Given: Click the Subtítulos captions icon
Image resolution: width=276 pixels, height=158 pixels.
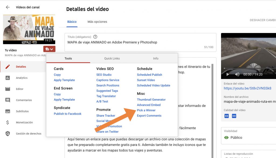Looking at the screenshot, I should [8, 111].
